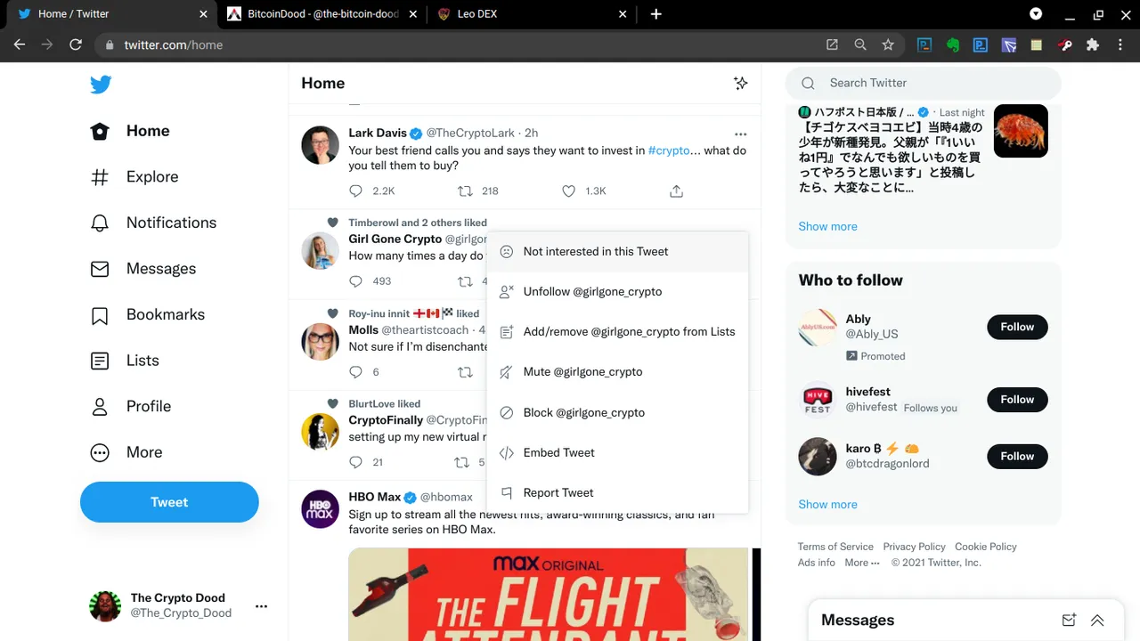Reload the page
Image resolution: width=1140 pixels, height=641 pixels.
point(76,45)
